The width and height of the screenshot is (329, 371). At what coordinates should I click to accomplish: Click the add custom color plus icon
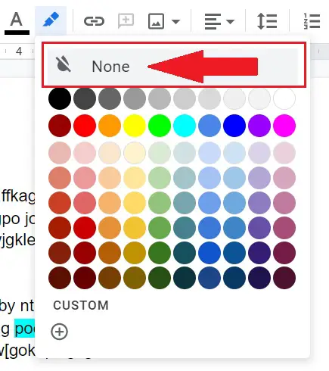coord(60,332)
